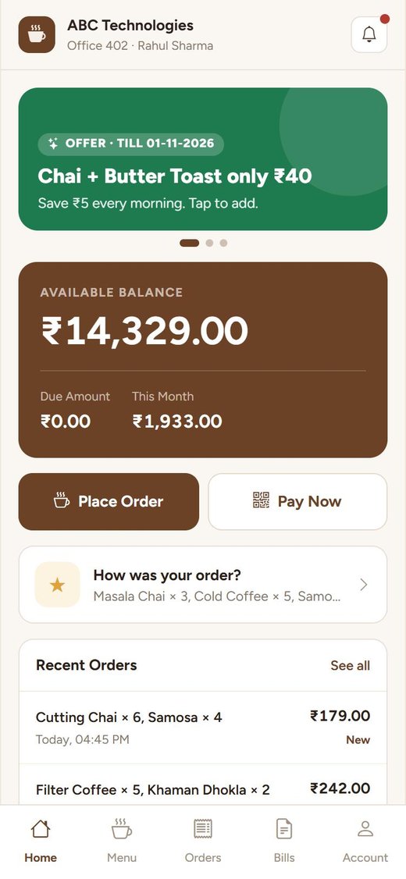Expand order review with the chevron arrow

tap(364, 585)
